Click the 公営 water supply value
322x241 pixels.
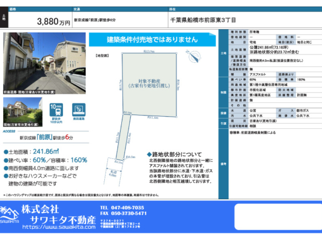click(x=253, y=111)
